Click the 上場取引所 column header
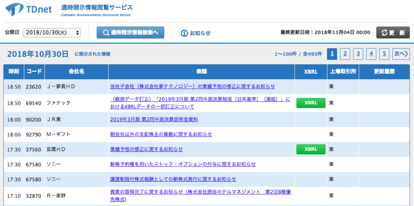This screenshot has width=414, height=206. pyautogui.click(x=343, y=72)
